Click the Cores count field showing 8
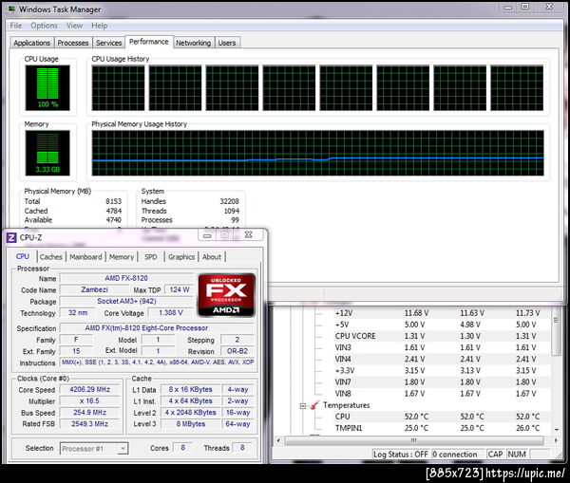Image resolution: width=570 pixels, height=483 pixels. pyautogui.click(x=182, y=448)
